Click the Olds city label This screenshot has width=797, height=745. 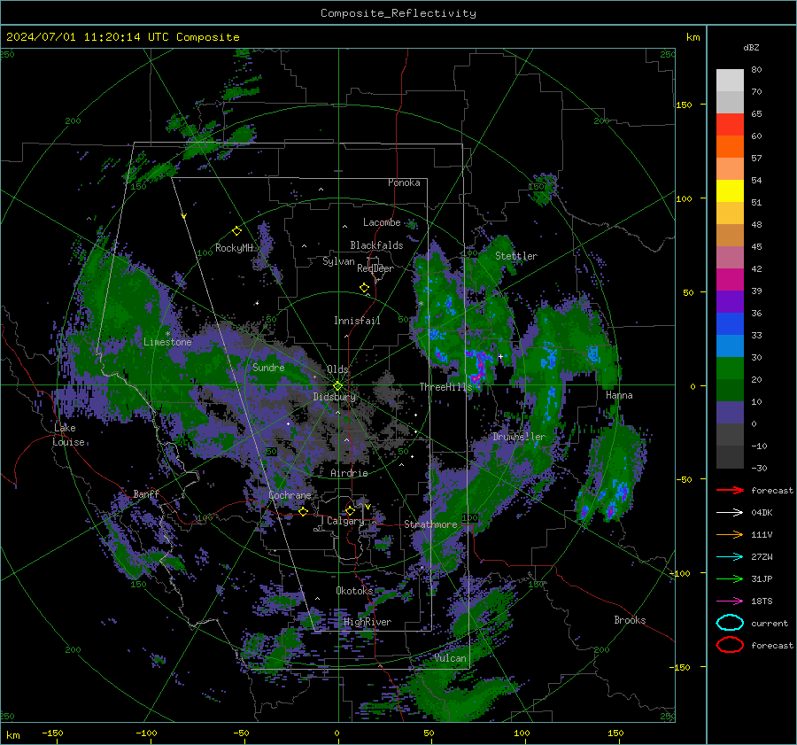point(337,369)
